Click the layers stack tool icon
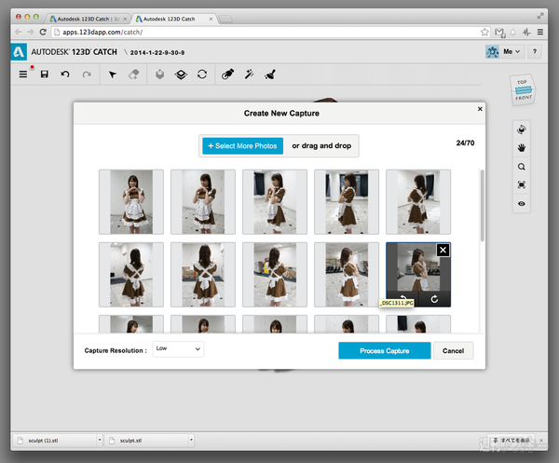 tap(181, 75)
